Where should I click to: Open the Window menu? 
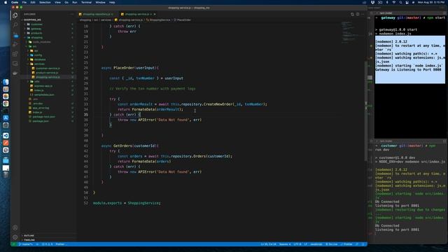100,2
